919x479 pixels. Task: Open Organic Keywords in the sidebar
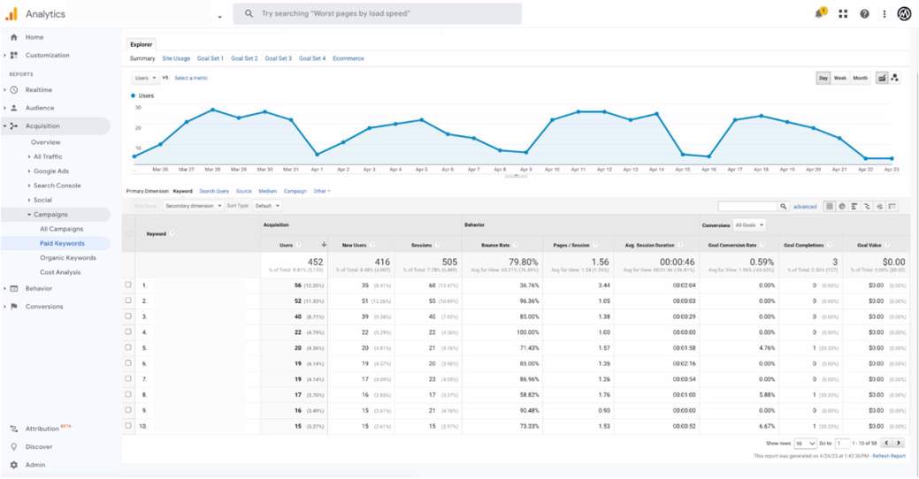click(x=67, y=258)
